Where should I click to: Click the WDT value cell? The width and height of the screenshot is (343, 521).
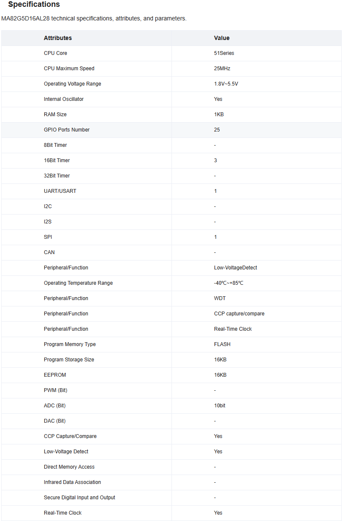(x=220, y=298)
